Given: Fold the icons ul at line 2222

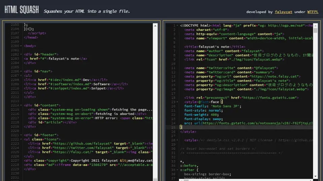Looking at the screenshot, I should (21, 139).
